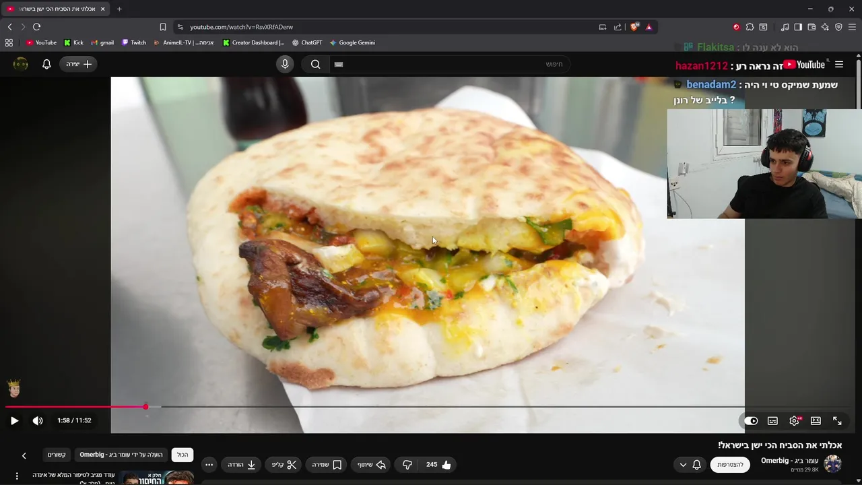The height and width of the screenshot is (485, 862).
Task: Close the current YouTube tab
Action: 103,9
